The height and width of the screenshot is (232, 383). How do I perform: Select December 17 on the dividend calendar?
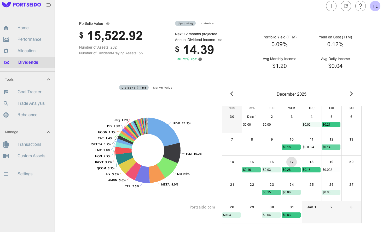point(291,162)
